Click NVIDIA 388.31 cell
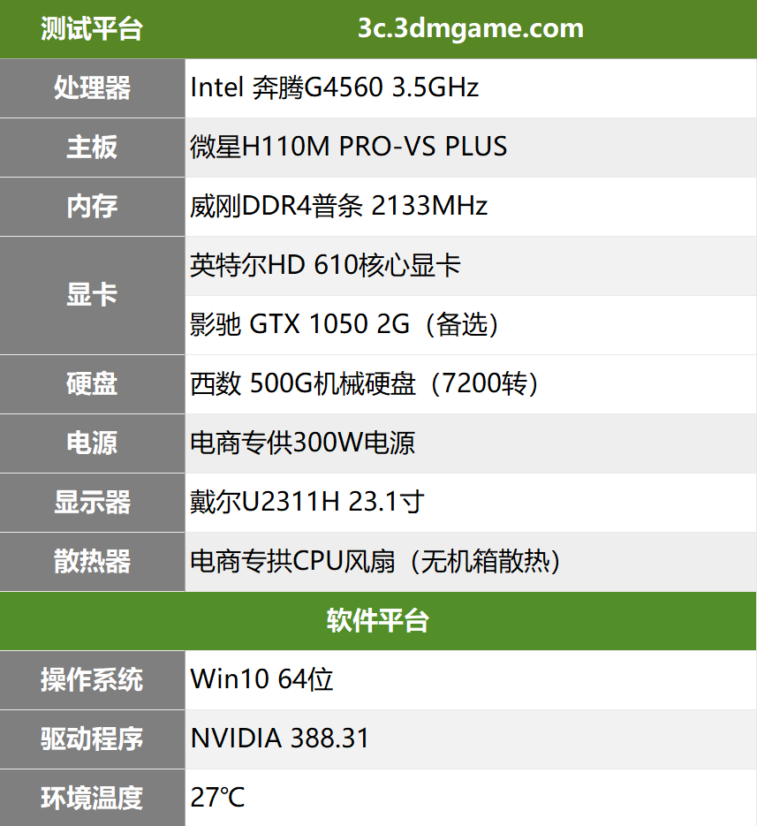 tap(471, 739)
